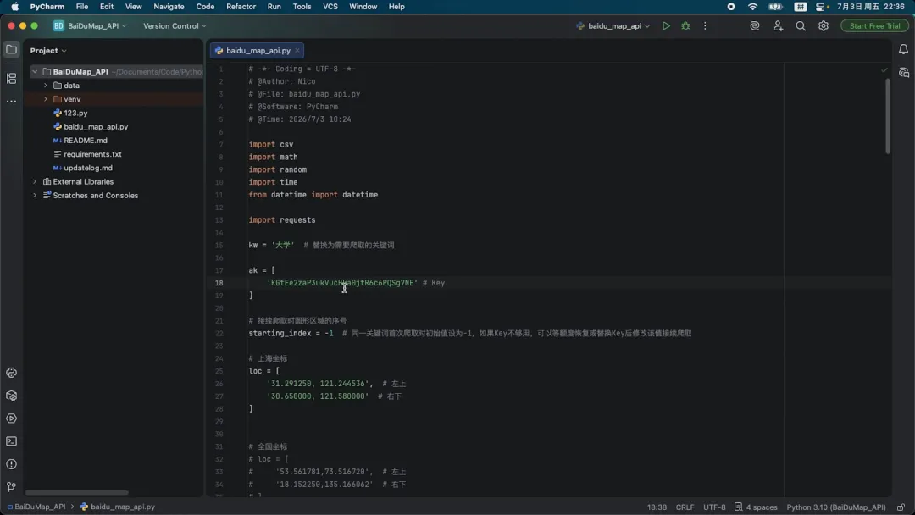Open the Version Control dropdown
This screenshot has height=515, width=915.
pos(175,25)
